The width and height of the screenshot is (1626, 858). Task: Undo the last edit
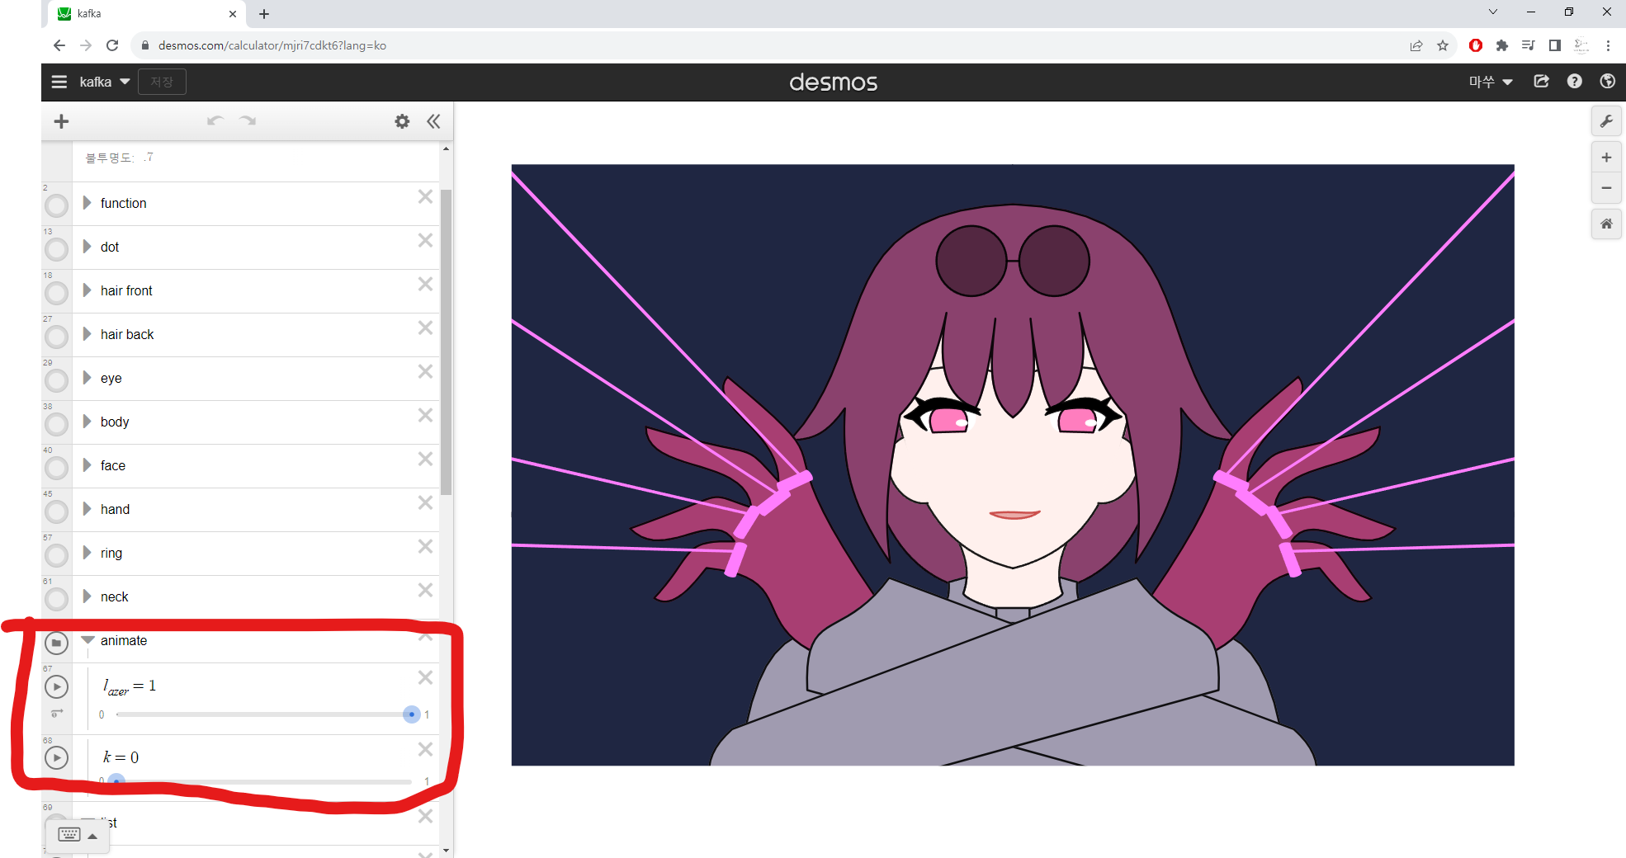coord(215,121)
